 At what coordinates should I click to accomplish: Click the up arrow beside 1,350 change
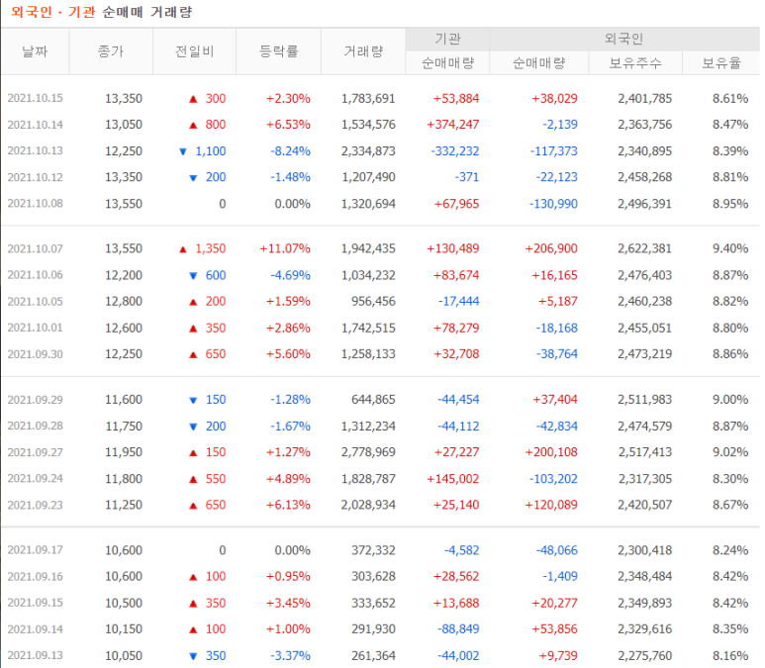(x=183, y=249)
